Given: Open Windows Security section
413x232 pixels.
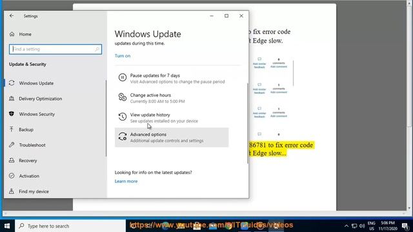Looking at the screenshot, I should tap(37, 114).
